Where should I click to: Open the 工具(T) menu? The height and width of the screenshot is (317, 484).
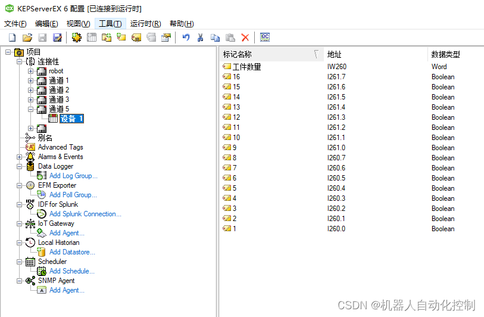(x=110, y=24)
